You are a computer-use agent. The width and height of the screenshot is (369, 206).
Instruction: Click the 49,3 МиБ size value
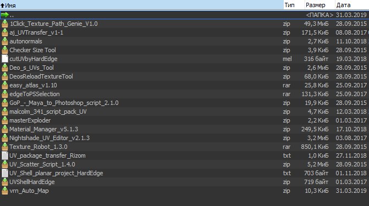pos(316,24)
